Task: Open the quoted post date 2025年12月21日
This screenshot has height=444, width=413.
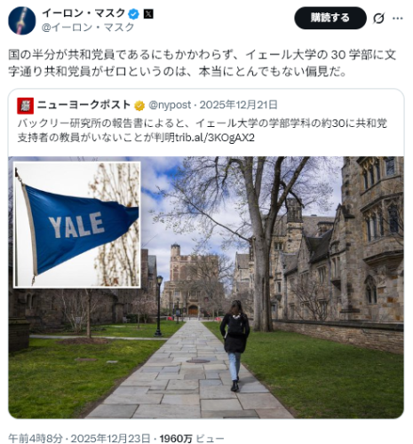Action: point(239,105)
